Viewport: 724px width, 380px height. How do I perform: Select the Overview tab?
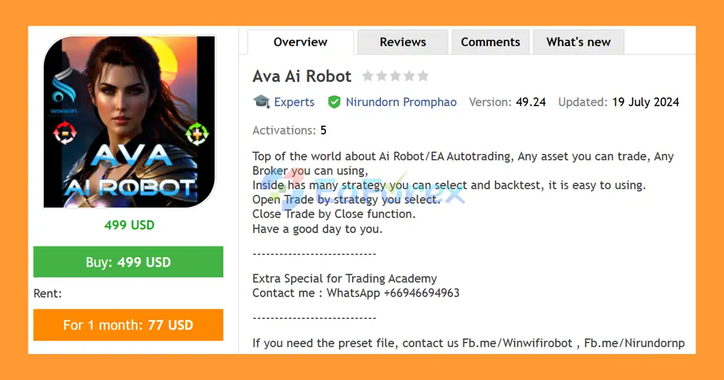tap(300, 41)
